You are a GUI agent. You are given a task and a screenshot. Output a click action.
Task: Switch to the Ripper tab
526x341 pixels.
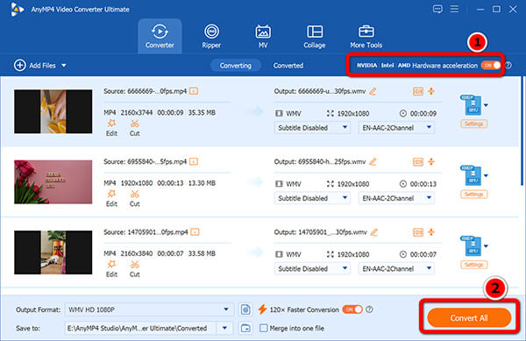point(211,36)
